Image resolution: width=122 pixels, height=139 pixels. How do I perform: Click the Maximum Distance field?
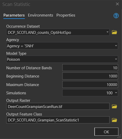click(x=90, y=84)
